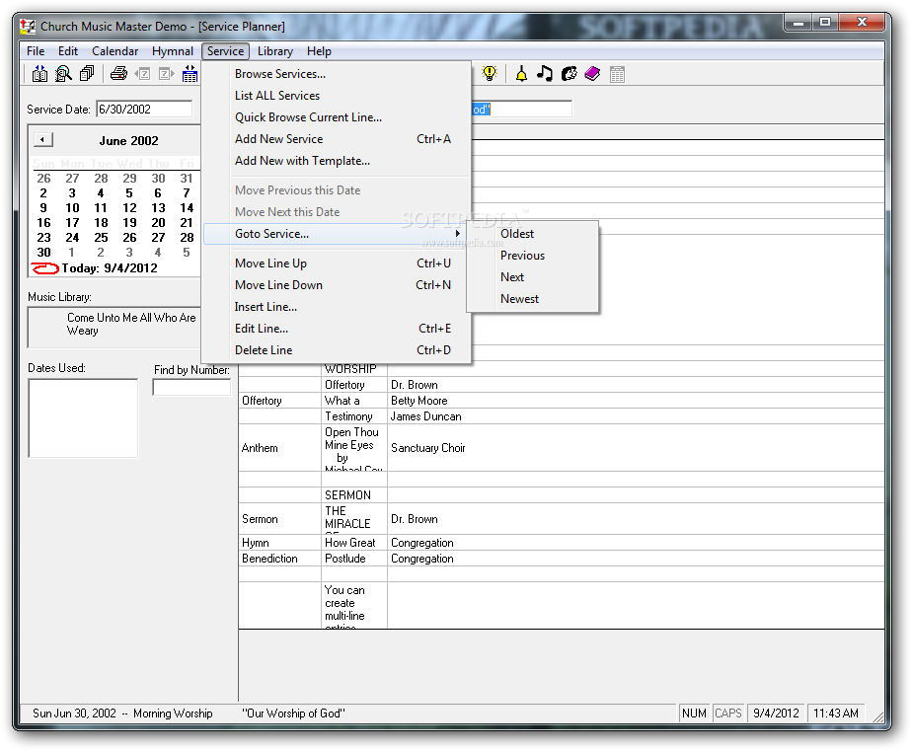Click window resize grip in status bar
The height and width of the screenshot is (751, 912).
click(x=877, y=716)
